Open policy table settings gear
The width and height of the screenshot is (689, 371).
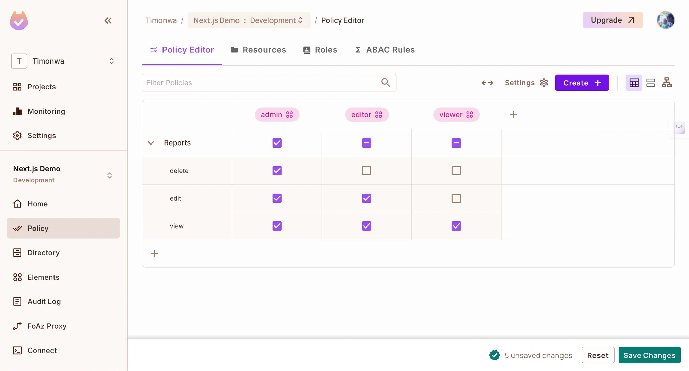(x=544, y=82)
